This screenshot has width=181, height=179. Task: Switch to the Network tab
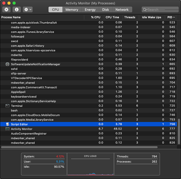coord(122,10)
